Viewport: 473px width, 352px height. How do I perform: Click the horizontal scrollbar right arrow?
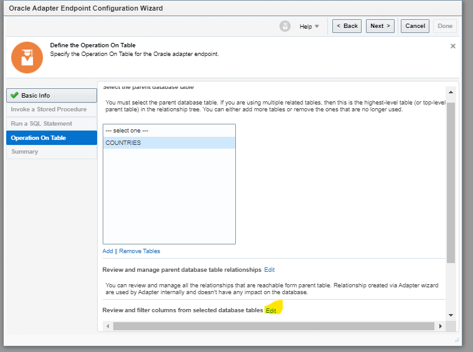[x=441, y=326]
